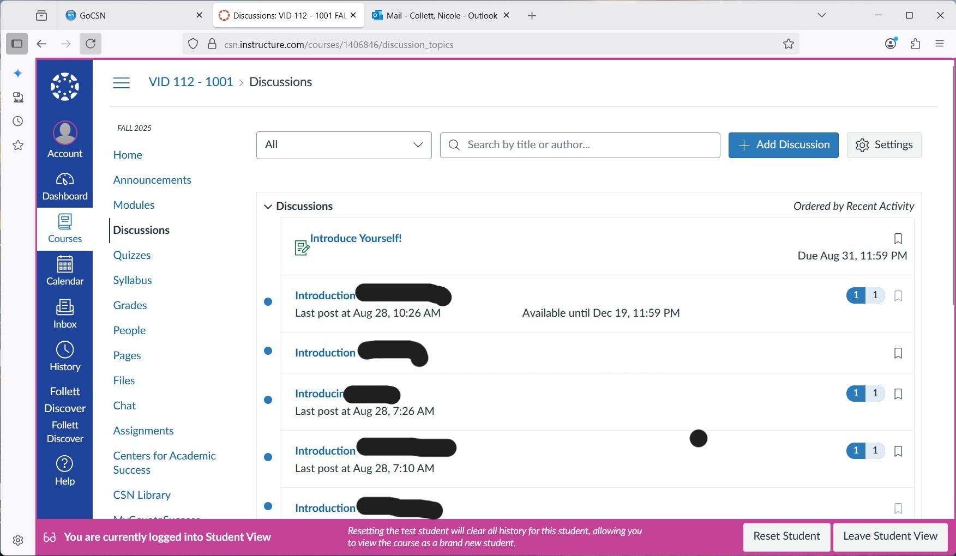Open the Calendar
956x556 pixels.
(x=65, y=271)
